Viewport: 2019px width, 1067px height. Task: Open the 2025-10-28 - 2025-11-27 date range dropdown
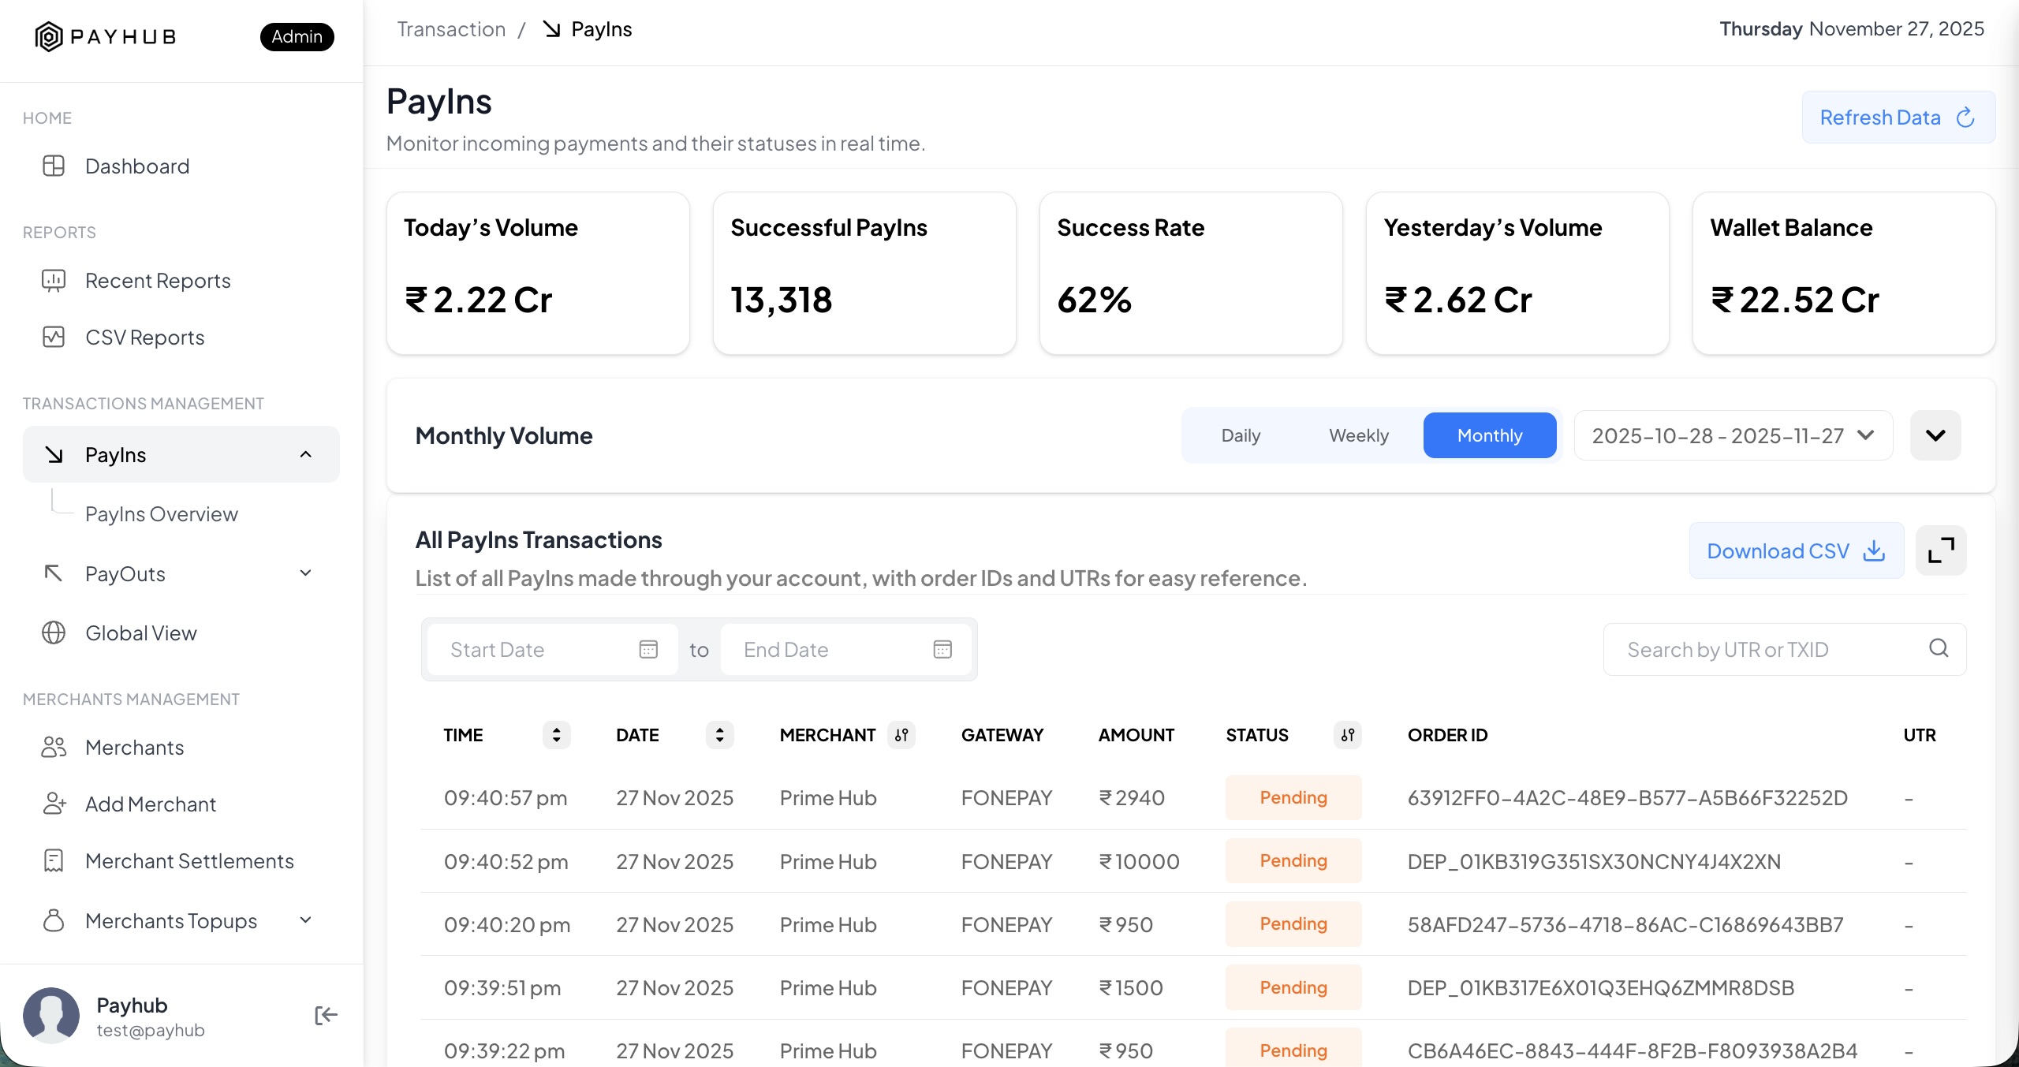tap(1733, 435)
